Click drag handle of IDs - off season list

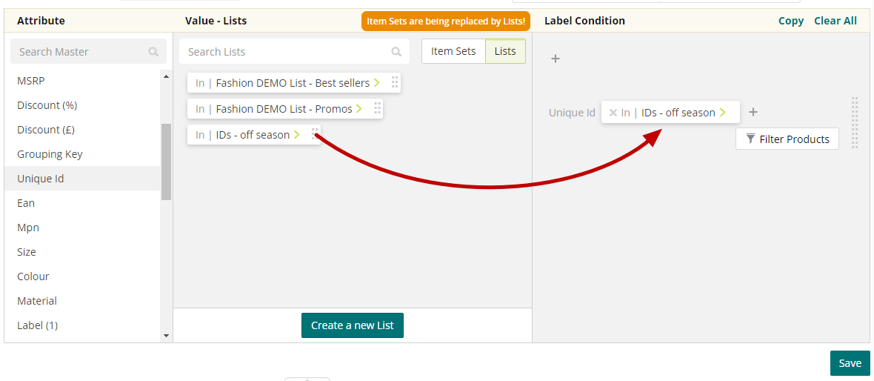tap(315, 133)
